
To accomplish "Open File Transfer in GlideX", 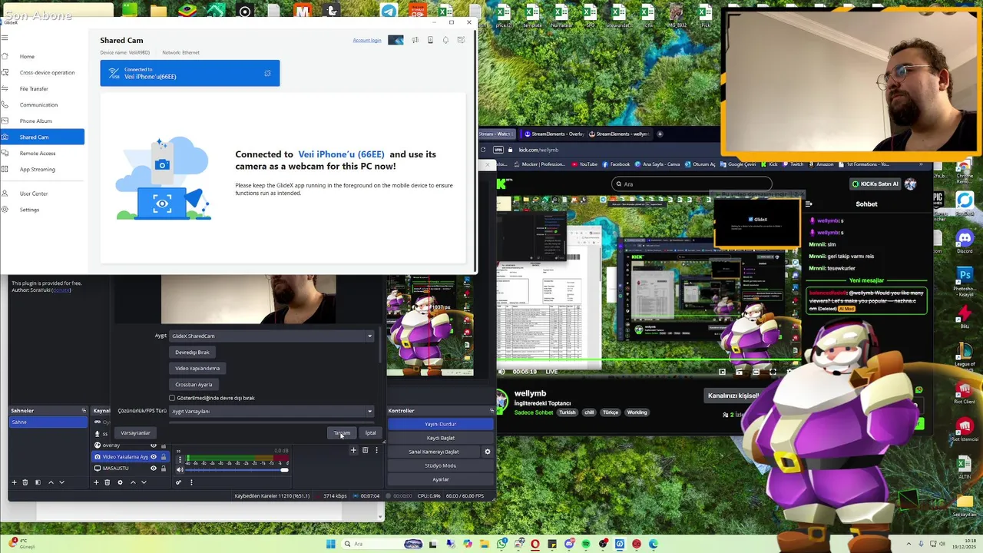I will (42, 88).
